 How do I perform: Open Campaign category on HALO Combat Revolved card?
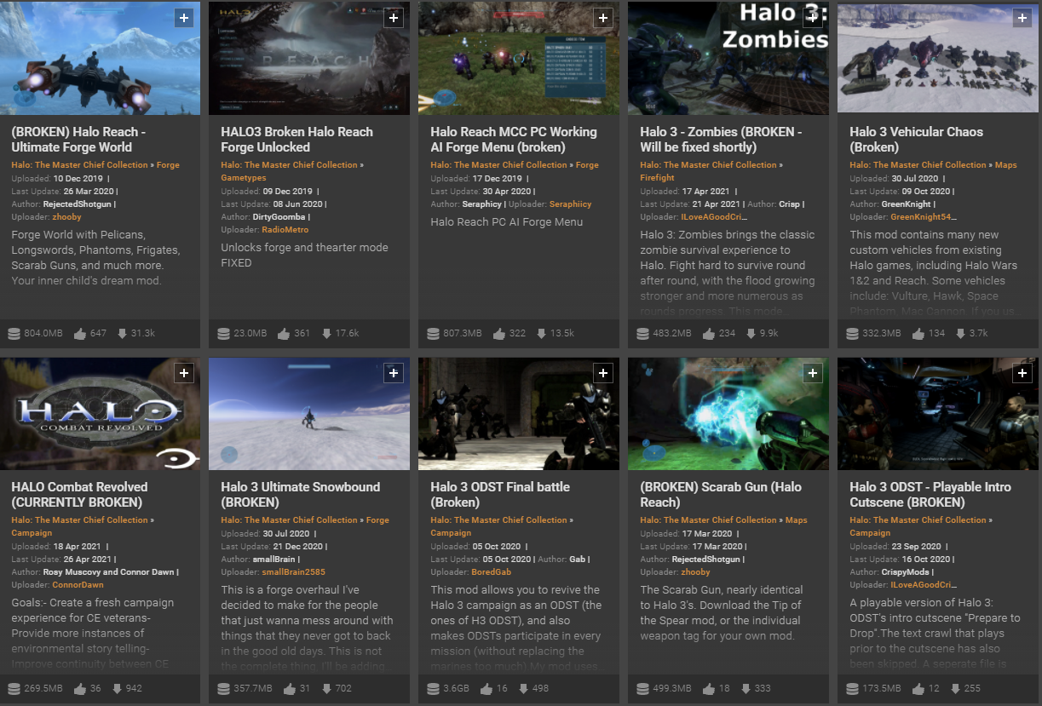(32, 533)
